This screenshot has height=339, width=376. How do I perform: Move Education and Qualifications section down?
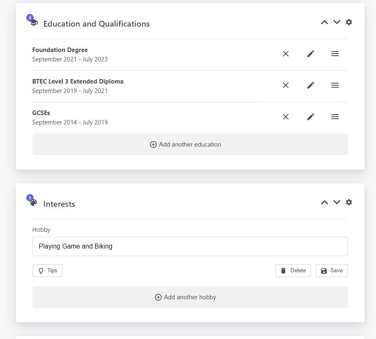coord(337,22)
